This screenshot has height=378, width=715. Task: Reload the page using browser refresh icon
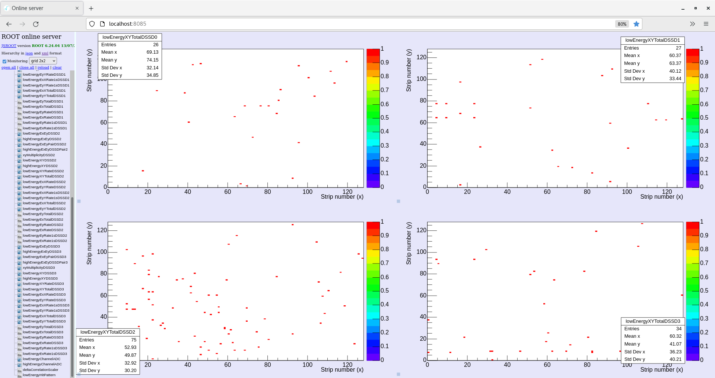36,24
